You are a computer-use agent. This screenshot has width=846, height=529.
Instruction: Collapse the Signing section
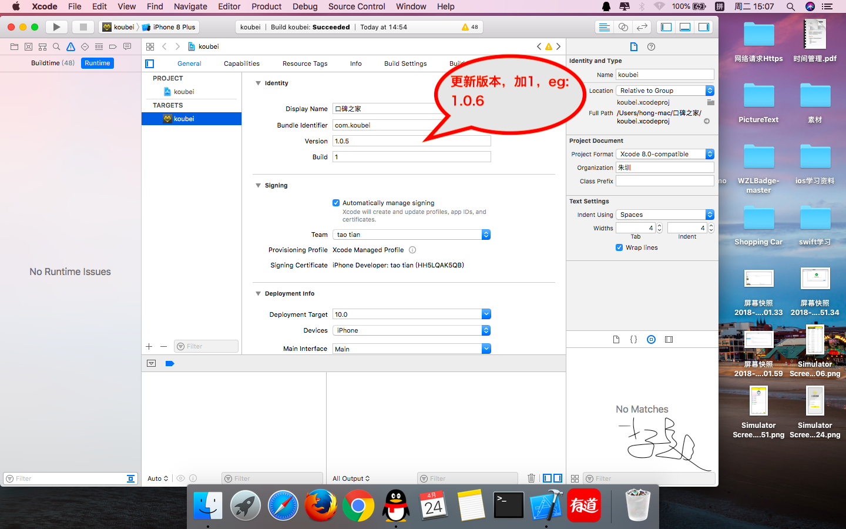pyautogui.click(x=258, y=185)
